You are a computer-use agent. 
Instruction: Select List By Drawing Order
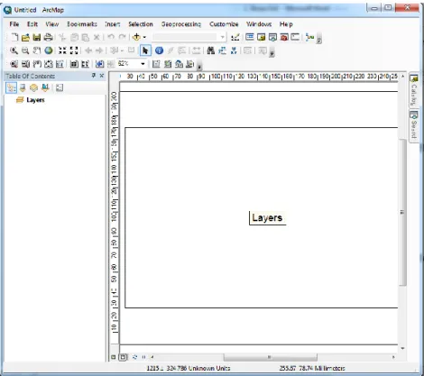coord(11,87)
